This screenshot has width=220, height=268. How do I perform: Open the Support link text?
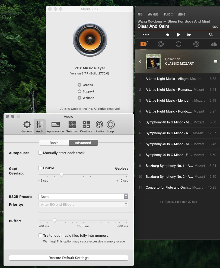click(x=88, y=91)
